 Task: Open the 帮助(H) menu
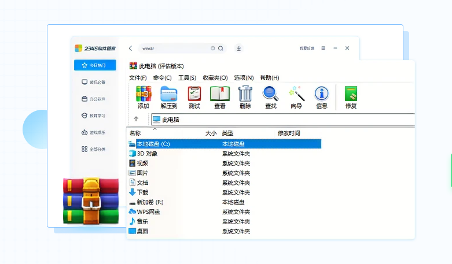270,77
